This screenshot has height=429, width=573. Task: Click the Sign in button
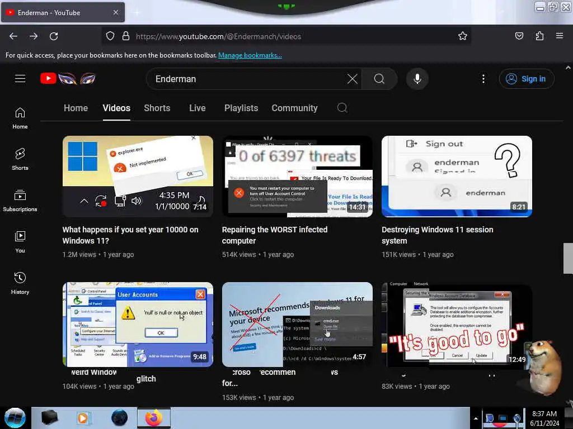(526, 79)
